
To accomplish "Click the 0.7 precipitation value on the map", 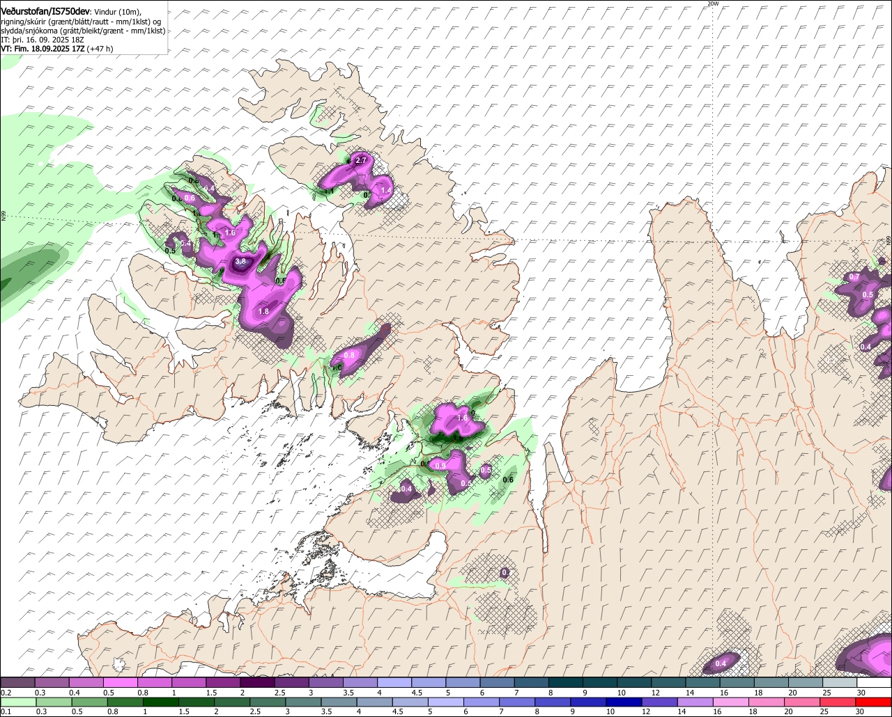I will point(854,277).
